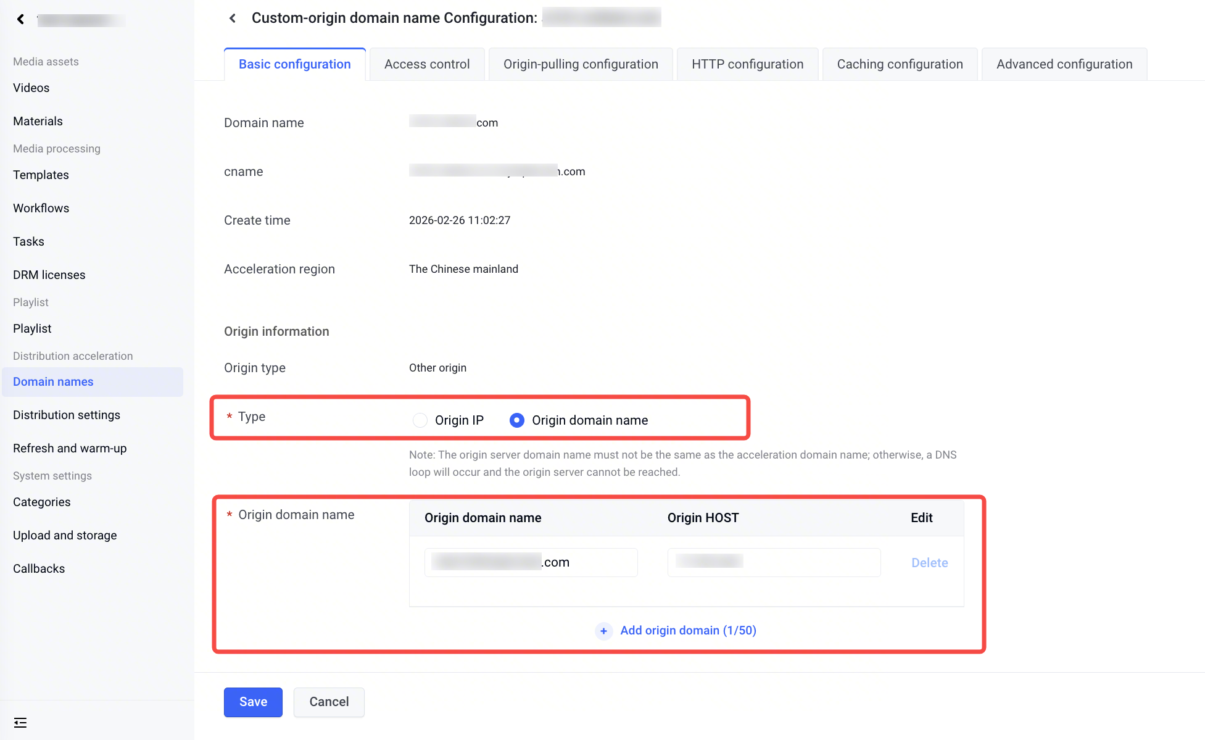Navigate to Refresh and warm-up
This screenshot has width=1205, height=740.
pos(70,448)
